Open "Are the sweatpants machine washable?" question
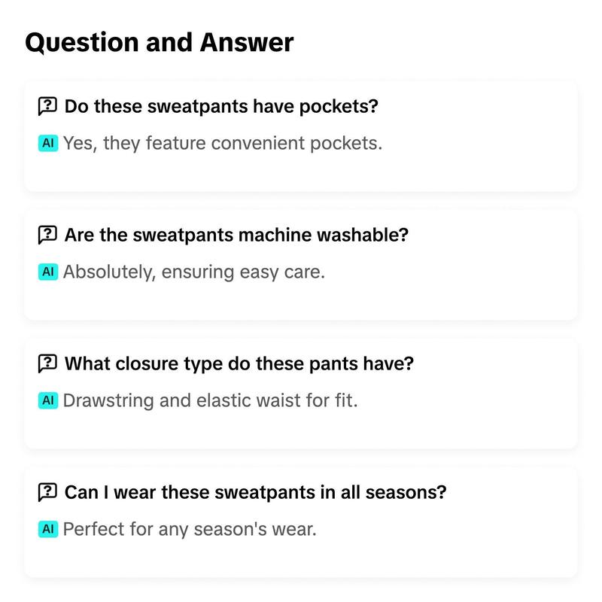 coord(236,235)
